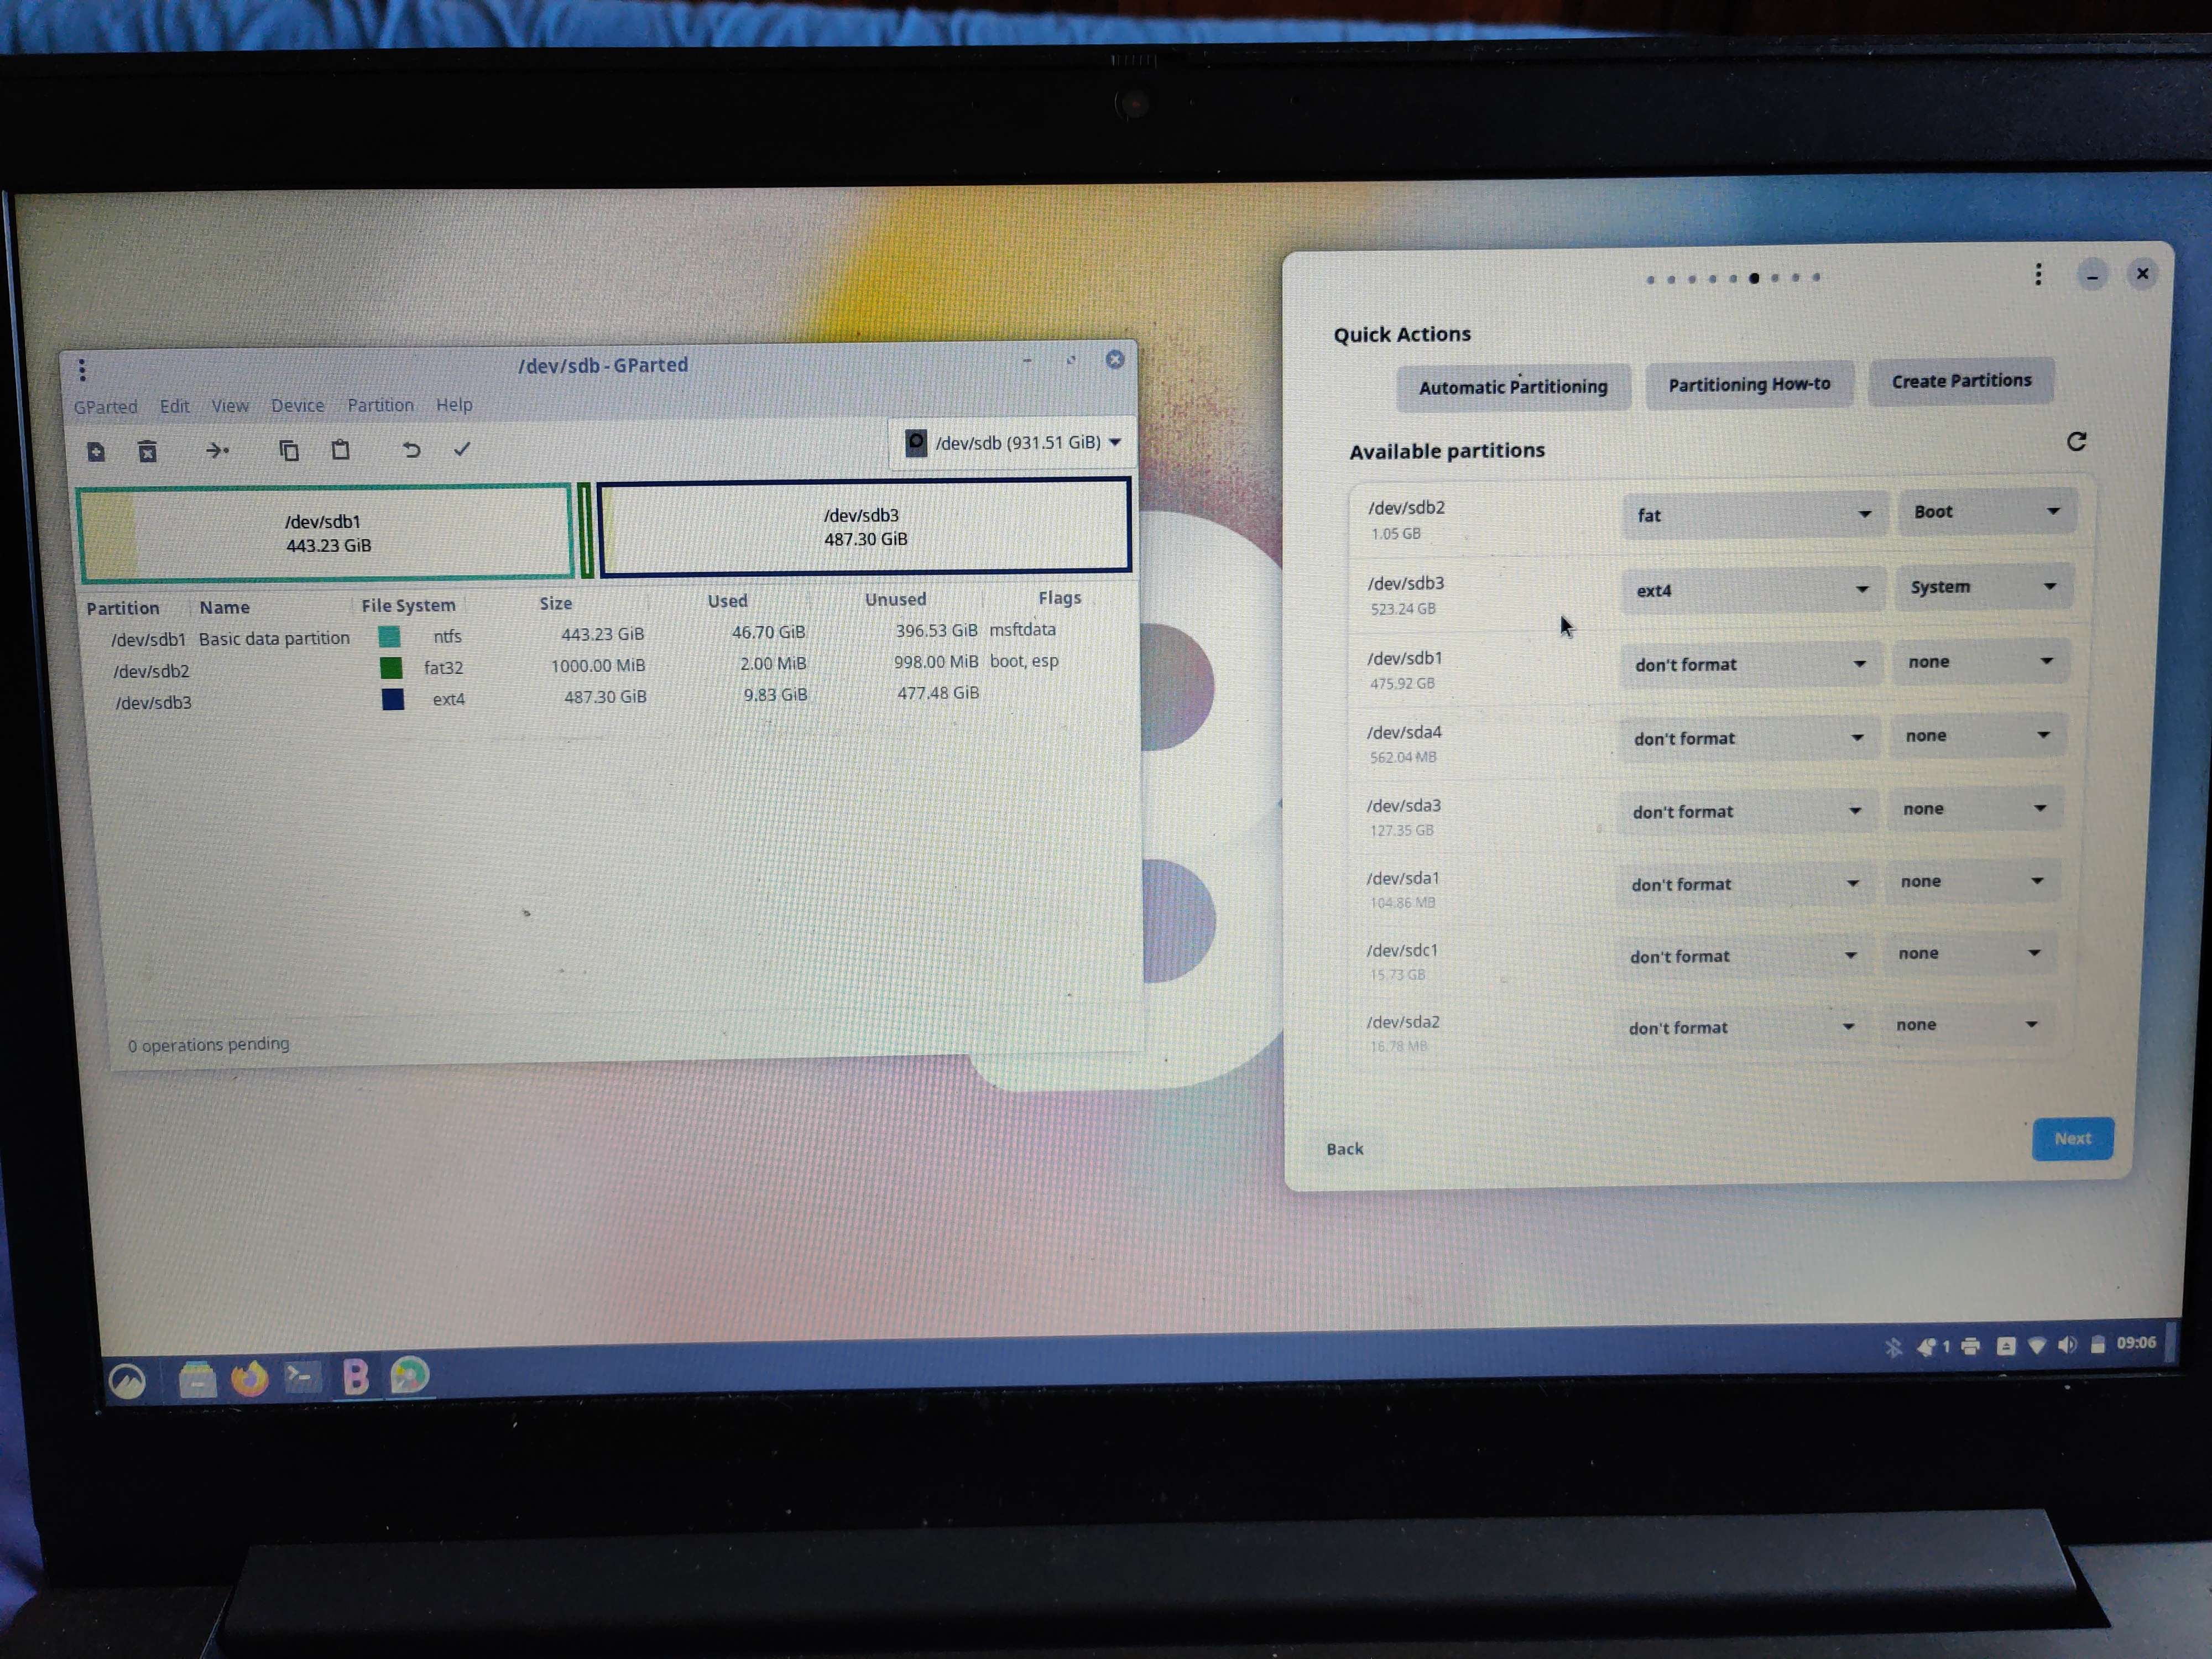2212x1659 pixels.
Task: Click the paste partition clipboard icon
Action: pyautogui.click(x=340, y=450)
